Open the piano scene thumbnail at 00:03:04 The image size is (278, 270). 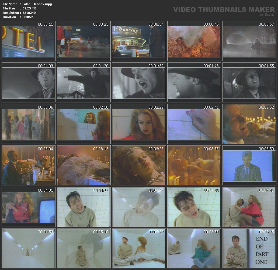coord(29,165)
